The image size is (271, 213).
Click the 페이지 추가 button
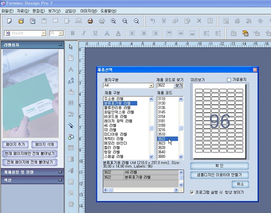point(15,145)
